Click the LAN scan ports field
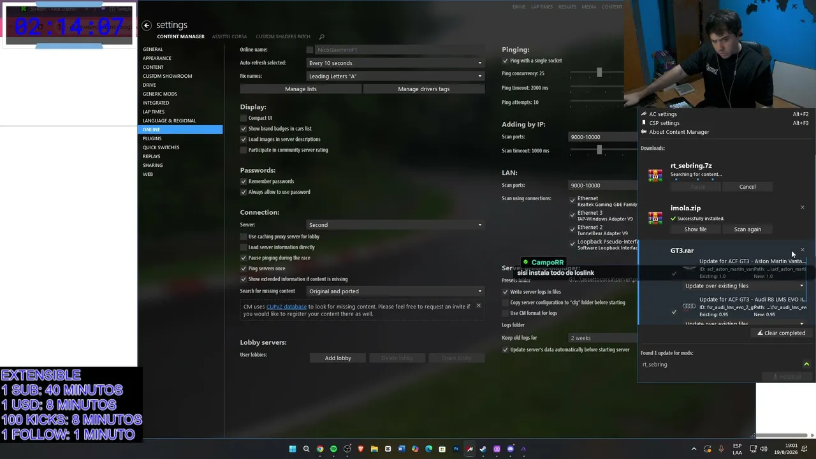The height and width of the screenshot is (459, 816). point(603,186)
